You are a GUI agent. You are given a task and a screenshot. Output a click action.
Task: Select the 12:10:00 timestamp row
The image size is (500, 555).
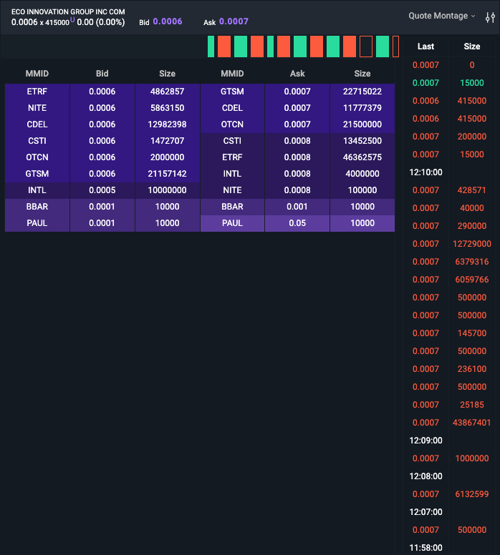[x=426, y=172]
